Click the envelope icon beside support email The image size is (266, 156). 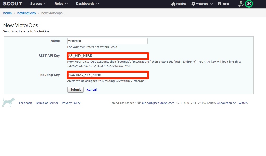(139, 103)
